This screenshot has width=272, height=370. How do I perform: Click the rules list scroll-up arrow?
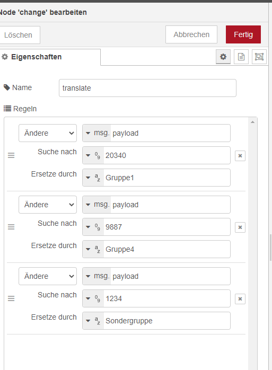(252, 122)
